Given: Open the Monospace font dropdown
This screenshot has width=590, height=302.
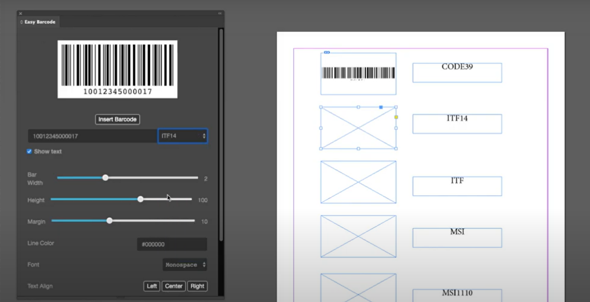Looking at the screenshot, I should tap(185, 265).
